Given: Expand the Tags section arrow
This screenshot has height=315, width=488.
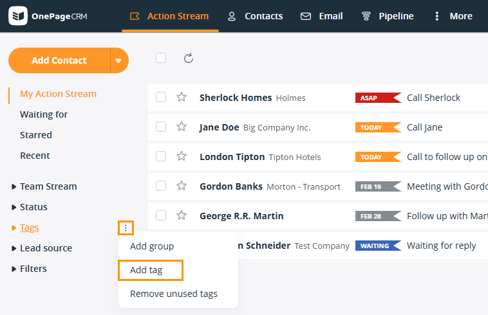Looking at the screenshot, I should point(14,228).
